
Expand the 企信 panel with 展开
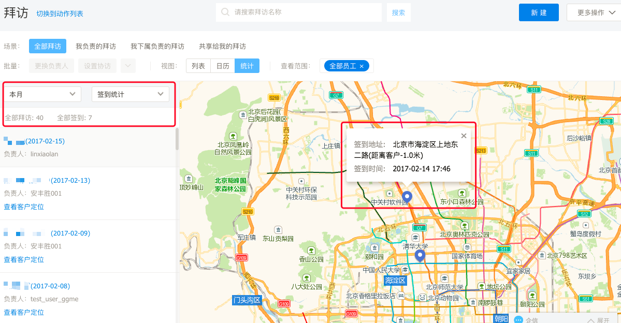point(599,320)
